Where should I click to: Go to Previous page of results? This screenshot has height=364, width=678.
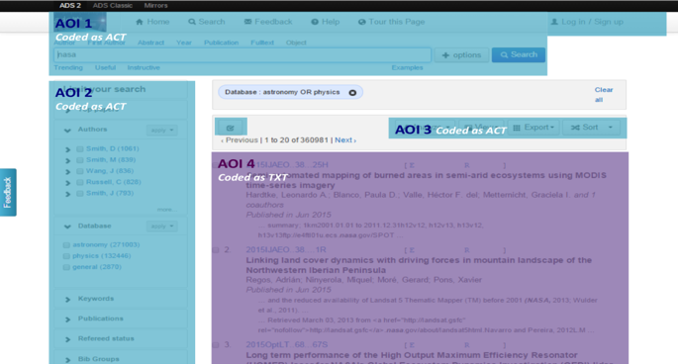(240, 140)
